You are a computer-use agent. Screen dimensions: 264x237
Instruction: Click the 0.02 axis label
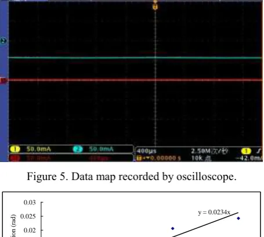tap(30, 231)
